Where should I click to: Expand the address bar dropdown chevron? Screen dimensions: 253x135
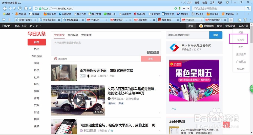[184, 8]
